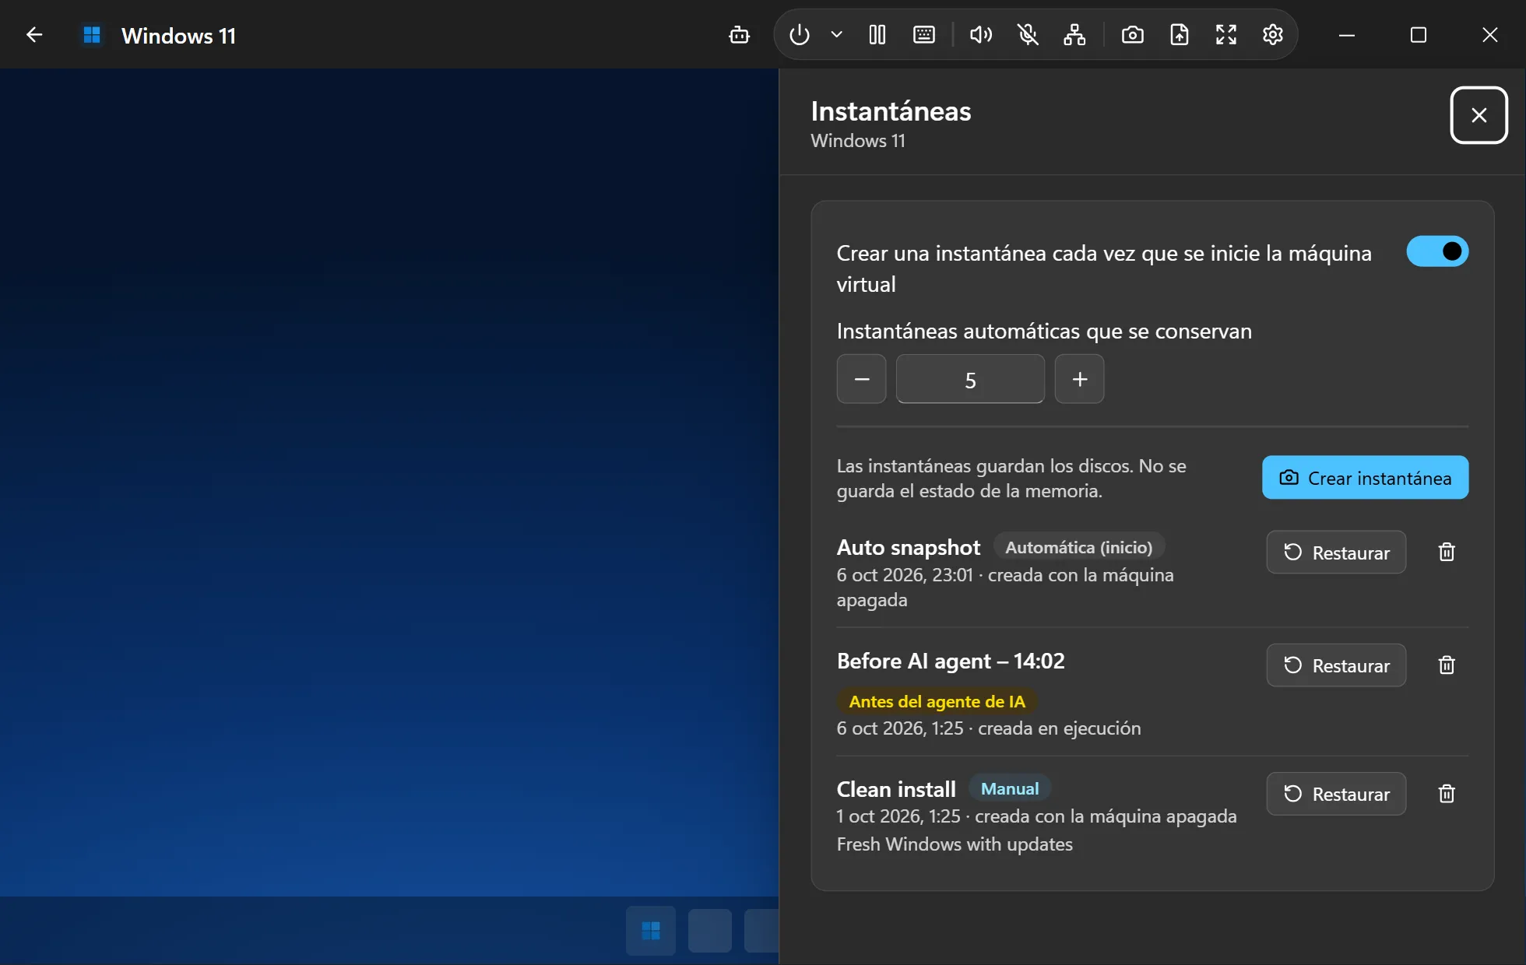
Task: Decrease retained snapshots with minus button
Action: 861,379
